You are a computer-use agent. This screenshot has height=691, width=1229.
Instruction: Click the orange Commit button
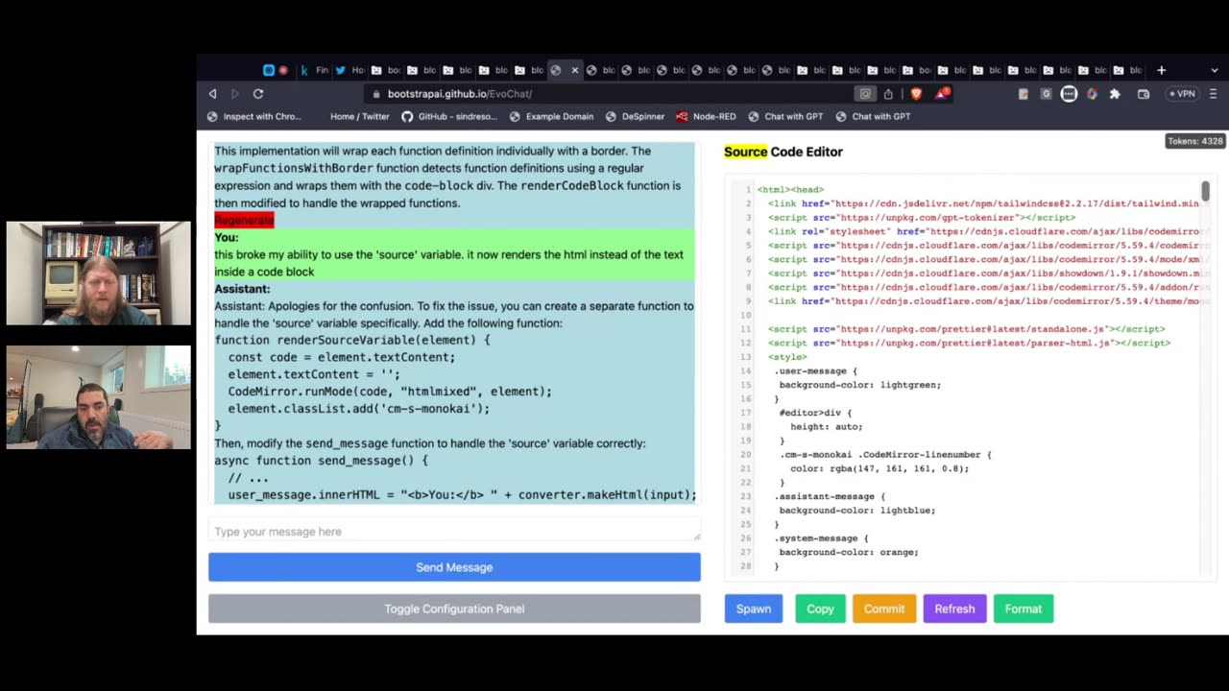pos(884,608)
